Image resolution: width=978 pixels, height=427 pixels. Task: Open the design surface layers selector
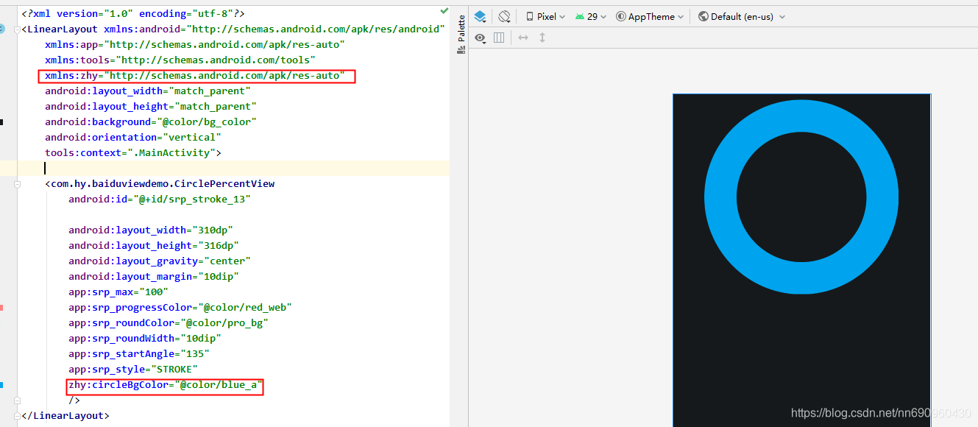click(481, 16)
